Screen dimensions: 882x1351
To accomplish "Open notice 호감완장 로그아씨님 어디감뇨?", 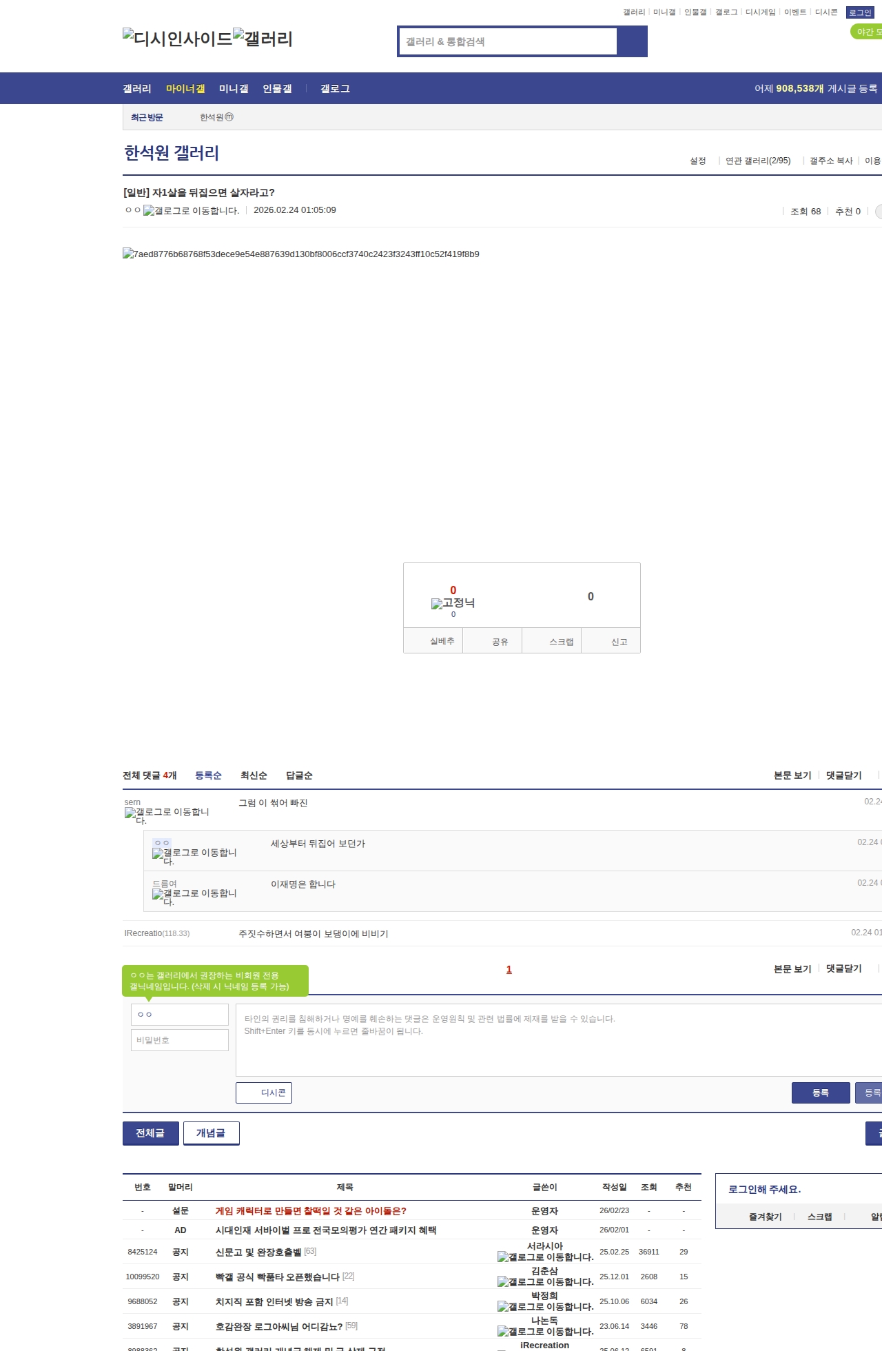I will (x=279, y=1326).
